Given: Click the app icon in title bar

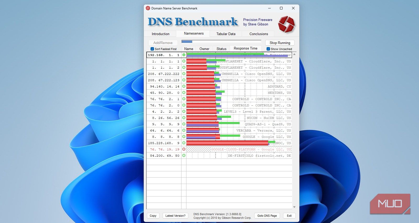Looking at the screenshot, I should coord(148,8).
